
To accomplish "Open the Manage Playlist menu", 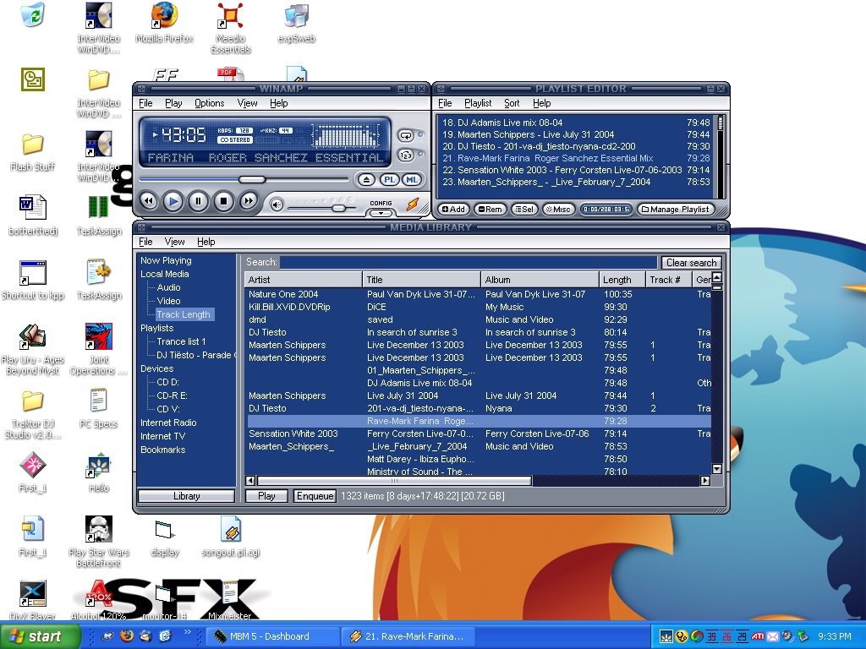I will tap(676, 210).
